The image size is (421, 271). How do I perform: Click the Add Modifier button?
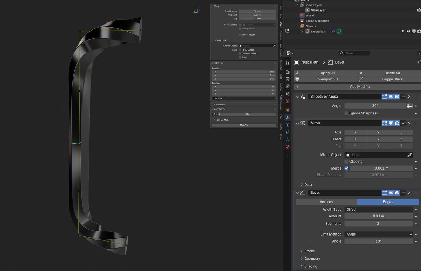(x=357, y=87)
